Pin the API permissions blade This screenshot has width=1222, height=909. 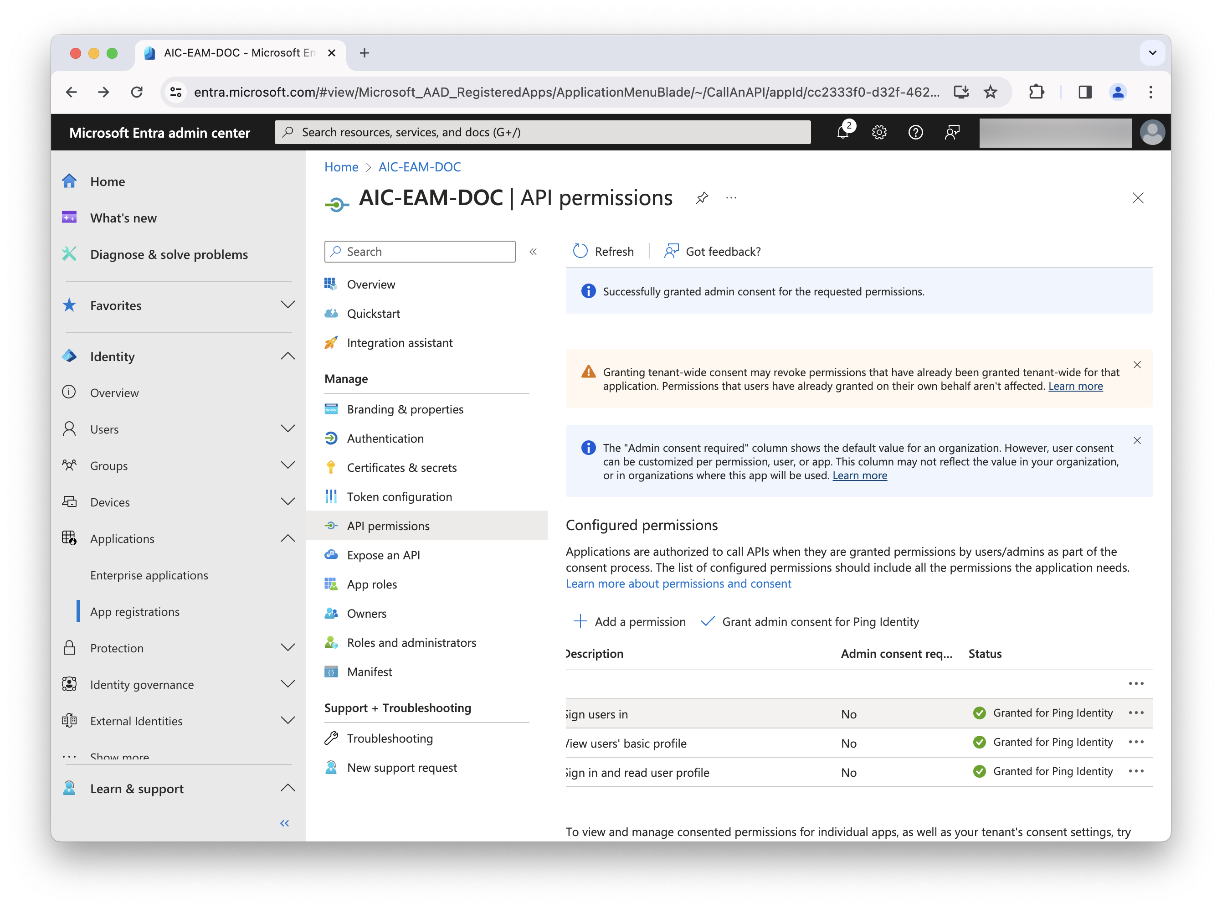pos(702,197)
